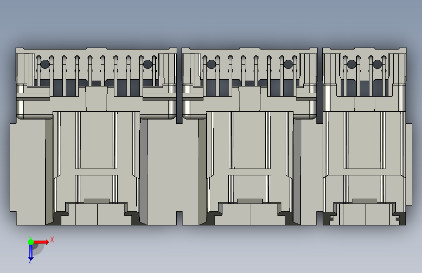Image resolution: width=422 pixels, height=273 pixels.
Task: Click the red X axis arrow on the triad
Action: [x=41, y=242]
